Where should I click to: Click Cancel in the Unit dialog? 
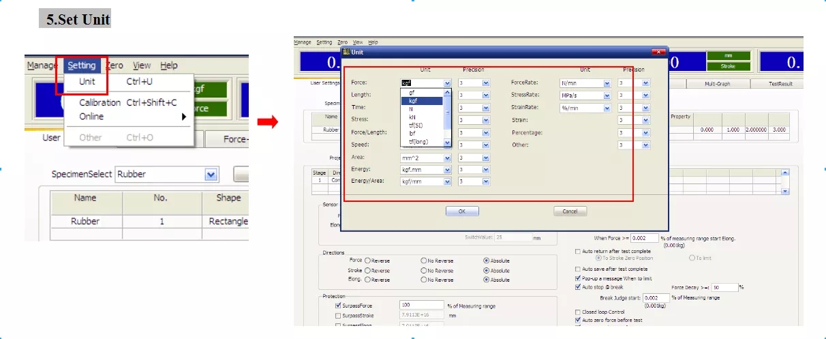tap(570, 211)
